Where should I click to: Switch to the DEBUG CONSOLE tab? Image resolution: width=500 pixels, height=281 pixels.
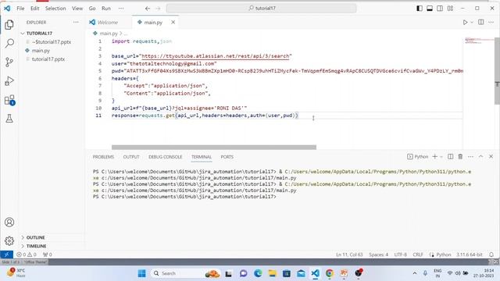[x=165, y=157]
